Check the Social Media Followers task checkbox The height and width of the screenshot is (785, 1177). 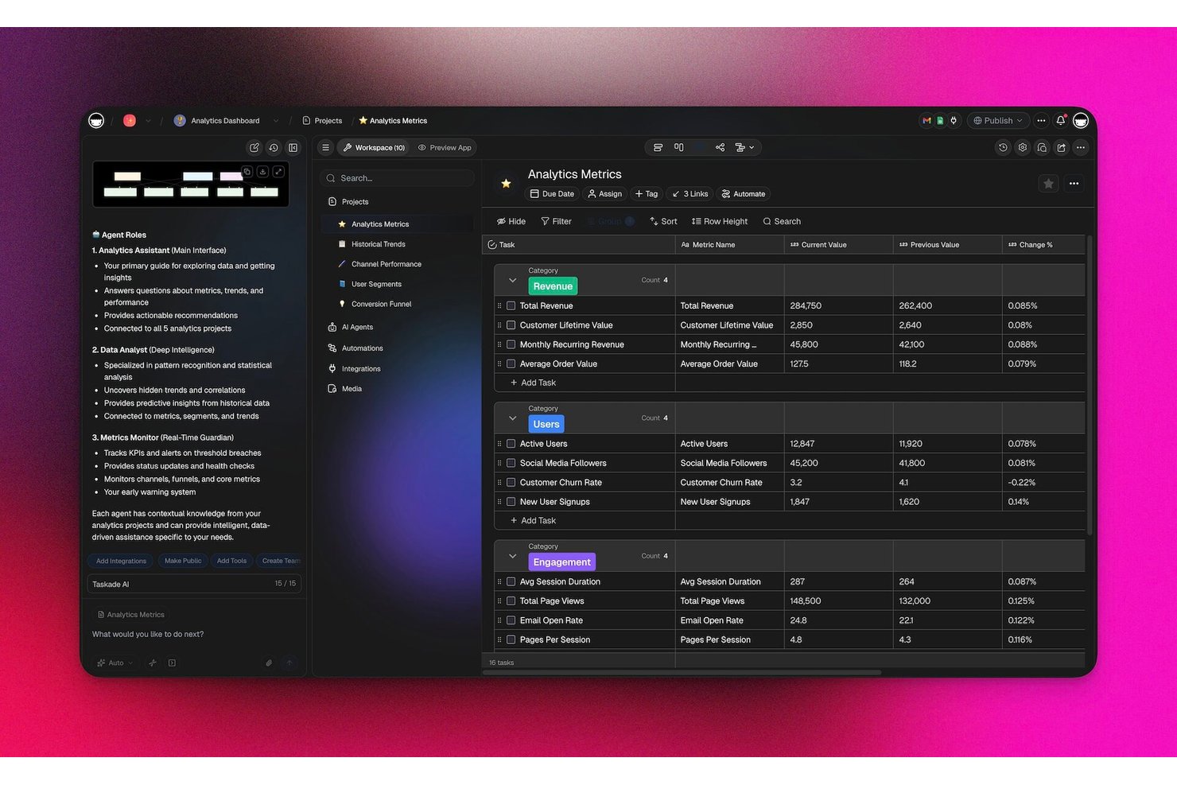(x=511, y=463)
